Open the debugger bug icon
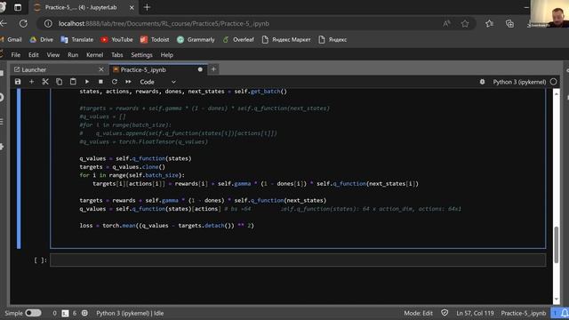The width and height of the screenshot is (569, 320). [x=482, y=82]
